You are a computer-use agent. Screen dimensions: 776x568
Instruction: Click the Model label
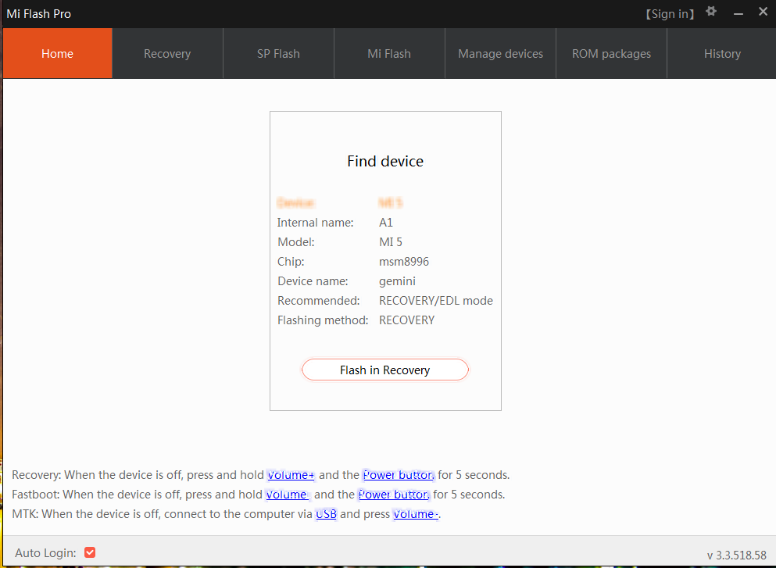click(x=296, y=242)
